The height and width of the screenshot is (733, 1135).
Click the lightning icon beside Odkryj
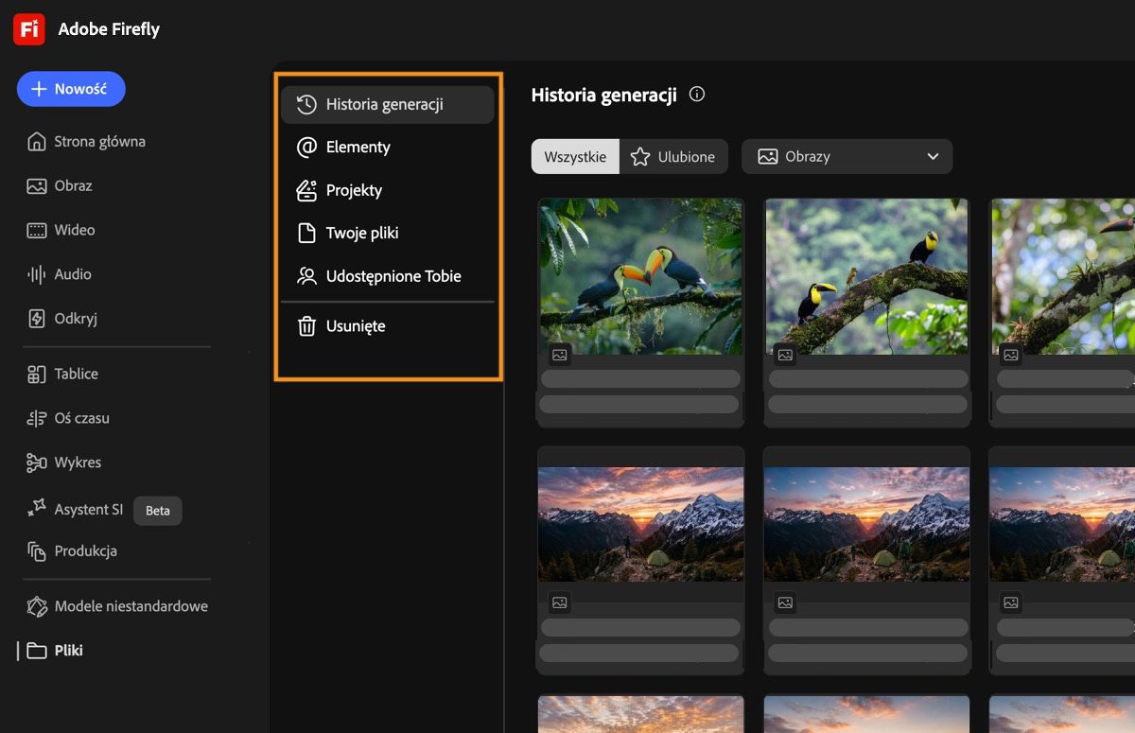coord(37,319)
